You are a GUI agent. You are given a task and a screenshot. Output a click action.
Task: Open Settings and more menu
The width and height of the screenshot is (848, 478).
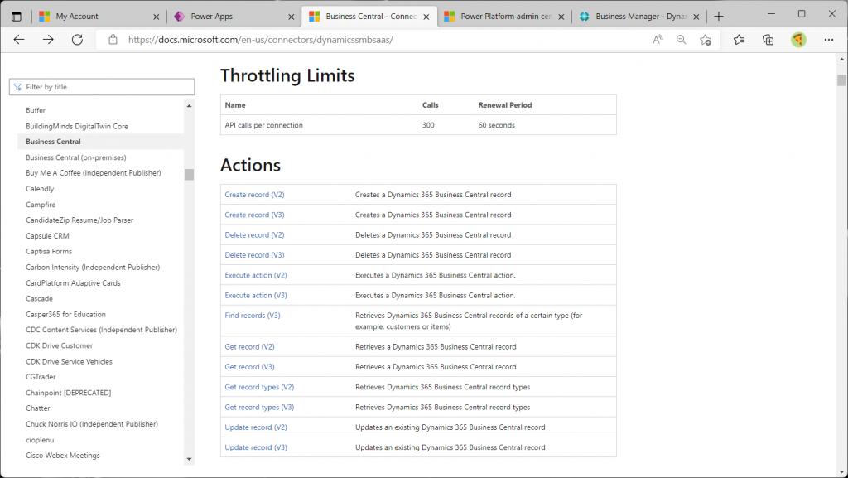click(828, 40)
